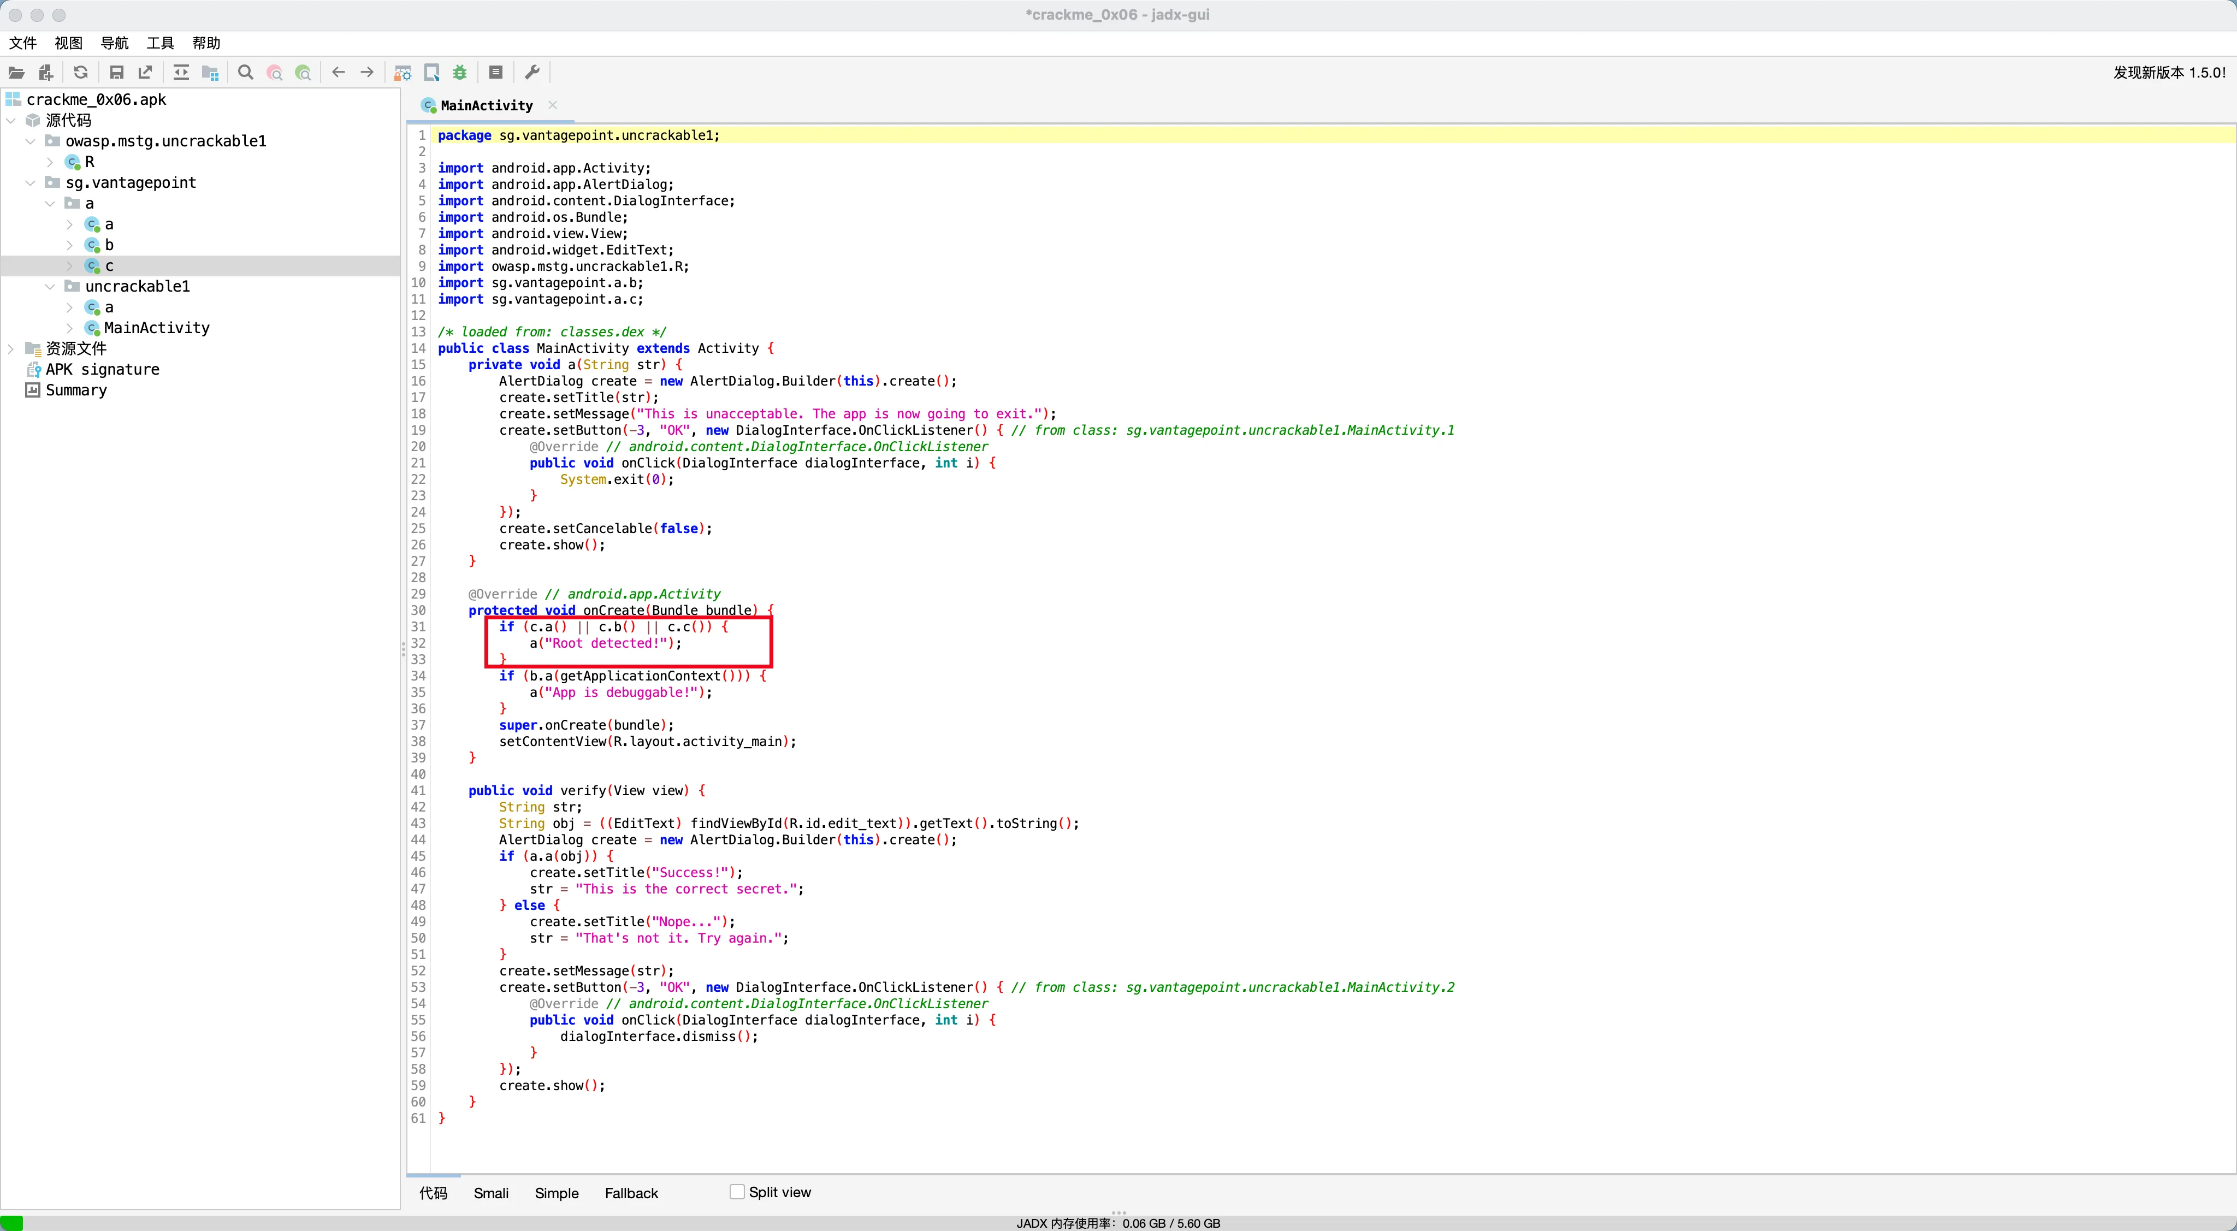
Task: Open preferences wrench icon
Action: pos(532,72)
